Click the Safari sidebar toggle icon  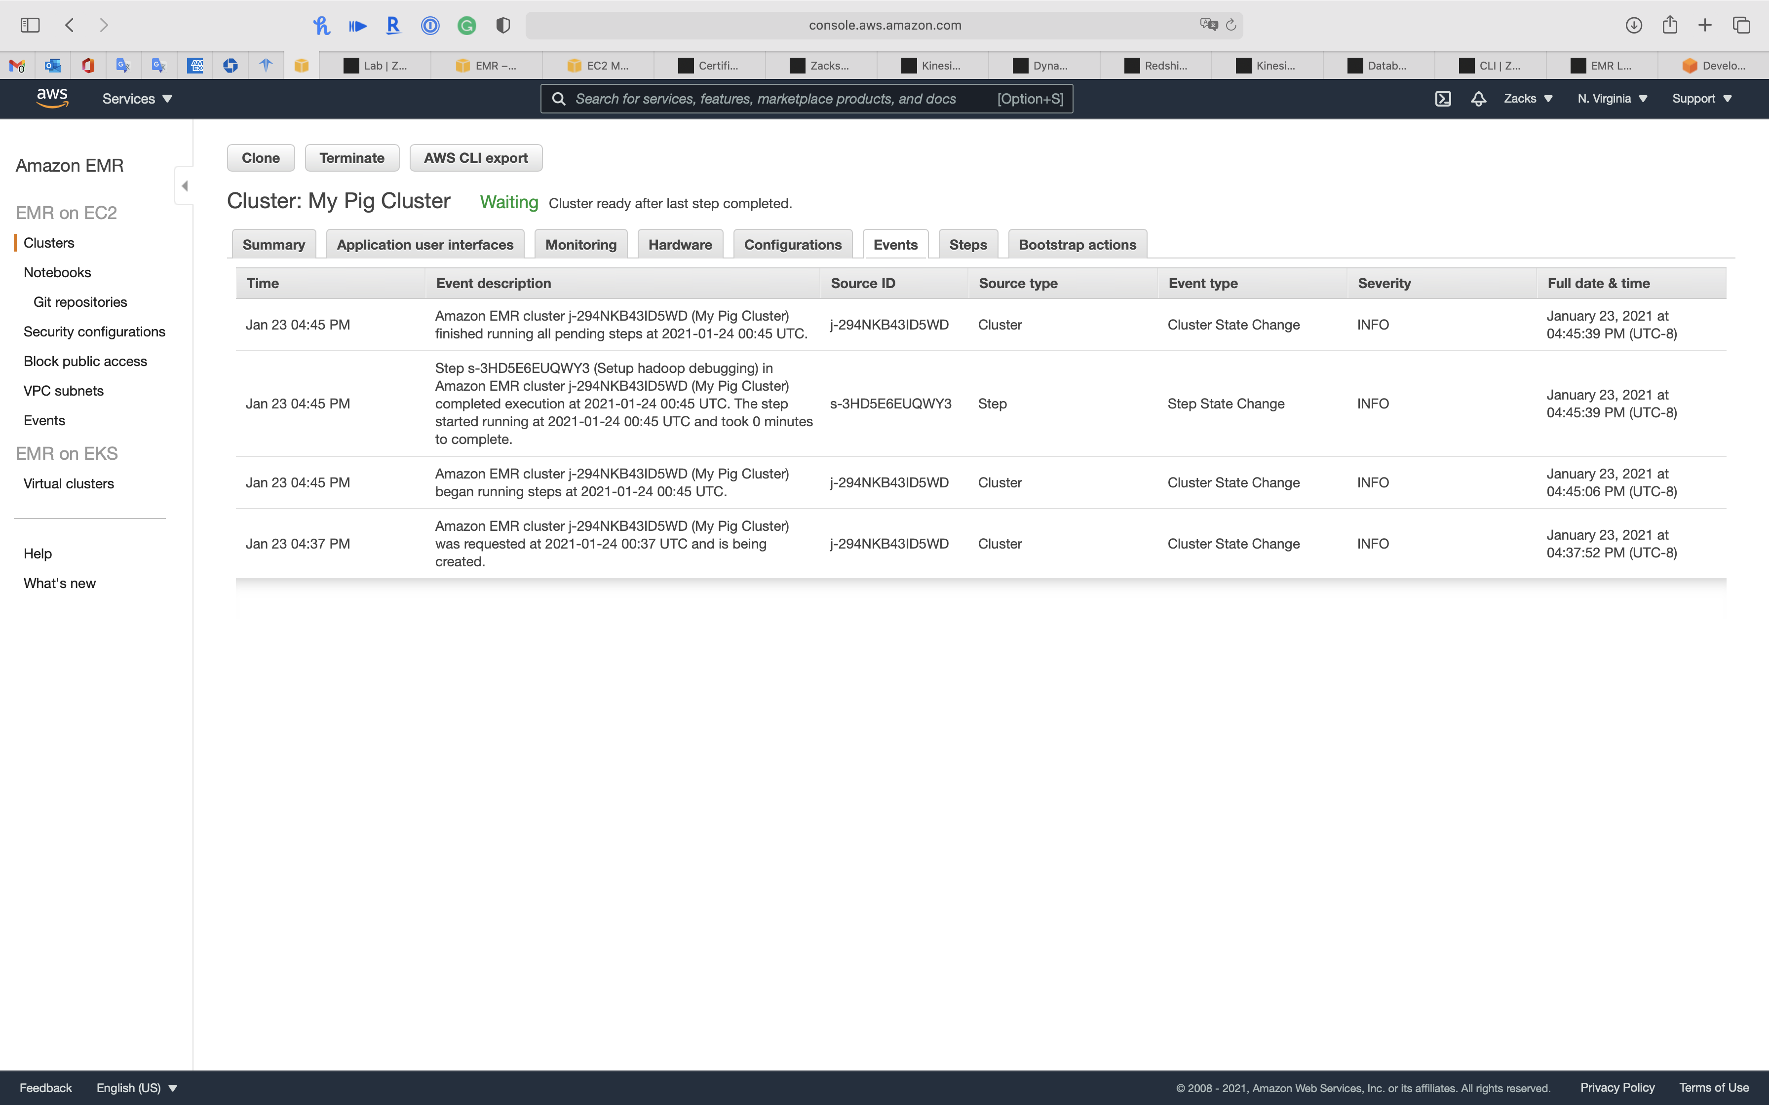[x=30, y=25]
